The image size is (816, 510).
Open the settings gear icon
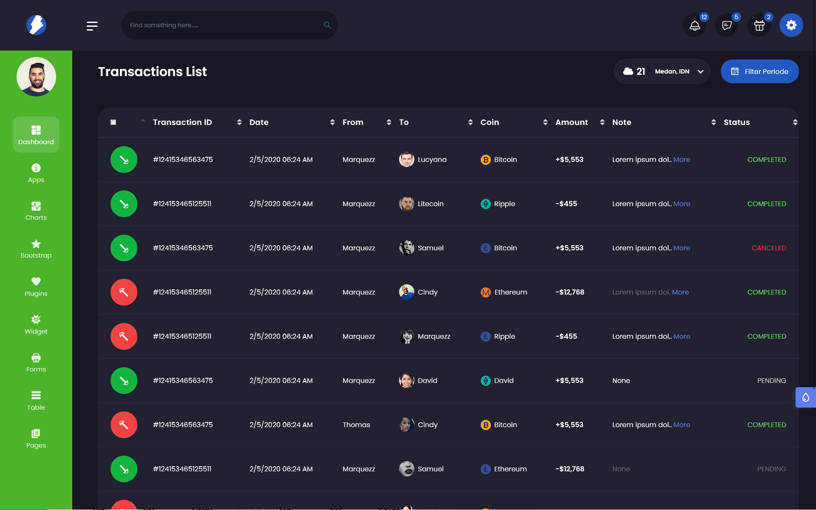(791, 25)
